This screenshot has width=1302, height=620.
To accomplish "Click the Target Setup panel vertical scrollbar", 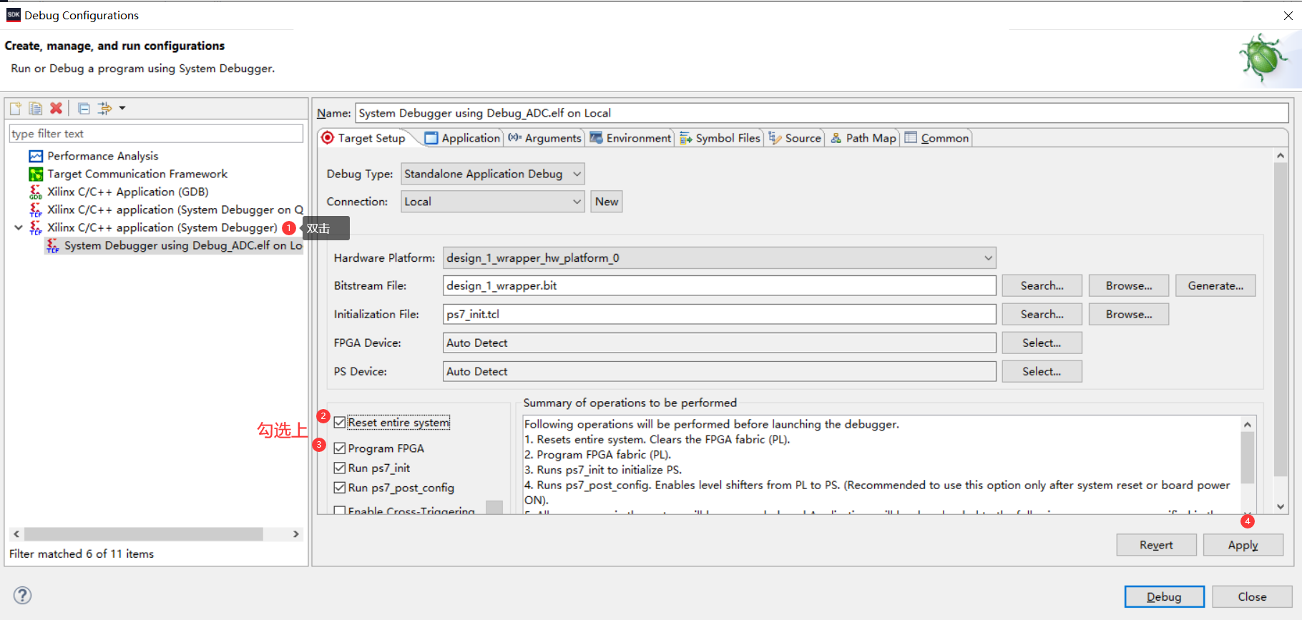I will click(1281, 320).
